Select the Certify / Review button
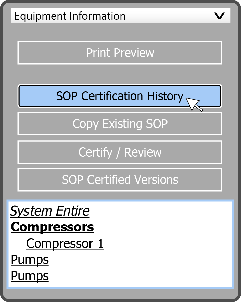Image resolution: width=241 pixels, height=302 pixels. [x=120, y=152]
